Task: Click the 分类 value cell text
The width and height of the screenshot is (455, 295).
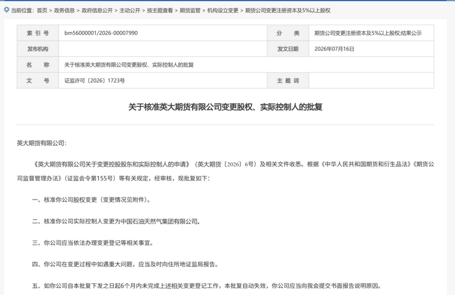Action: 368,33
